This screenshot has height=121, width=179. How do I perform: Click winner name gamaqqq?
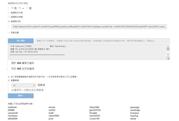[135, 107]
